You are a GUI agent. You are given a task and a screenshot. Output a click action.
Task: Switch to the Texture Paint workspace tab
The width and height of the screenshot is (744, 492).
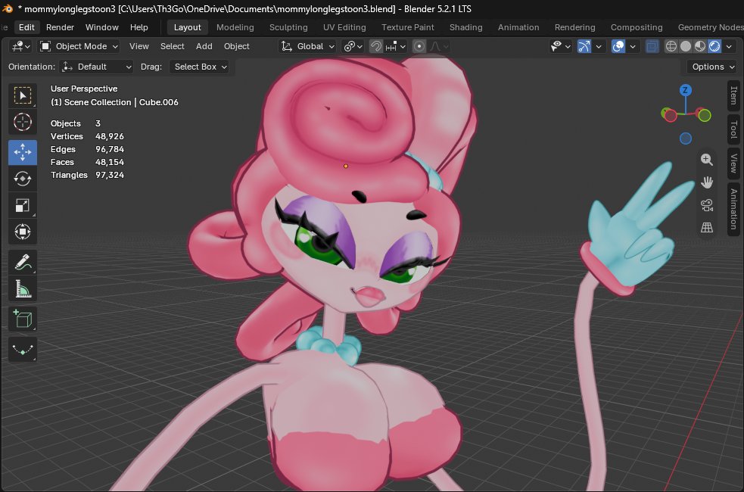pos(408,27)
